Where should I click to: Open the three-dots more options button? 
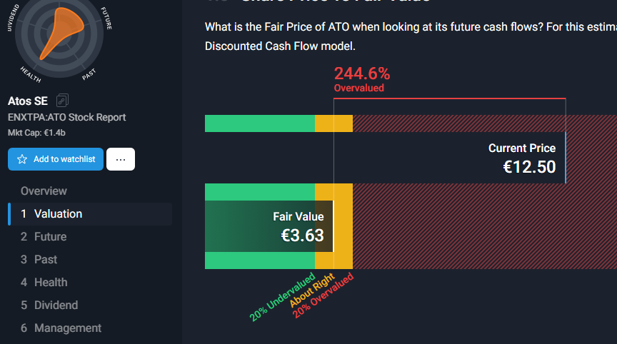(x=121, y=159)
